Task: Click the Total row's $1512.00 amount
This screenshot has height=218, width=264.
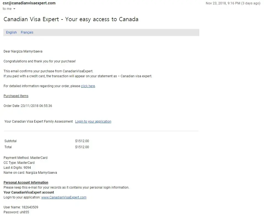Action: (x=82, y=147)
